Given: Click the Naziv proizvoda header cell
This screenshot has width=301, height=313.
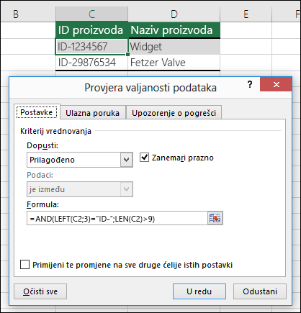Looking at the screenshot, I should [x=174, y=30].
